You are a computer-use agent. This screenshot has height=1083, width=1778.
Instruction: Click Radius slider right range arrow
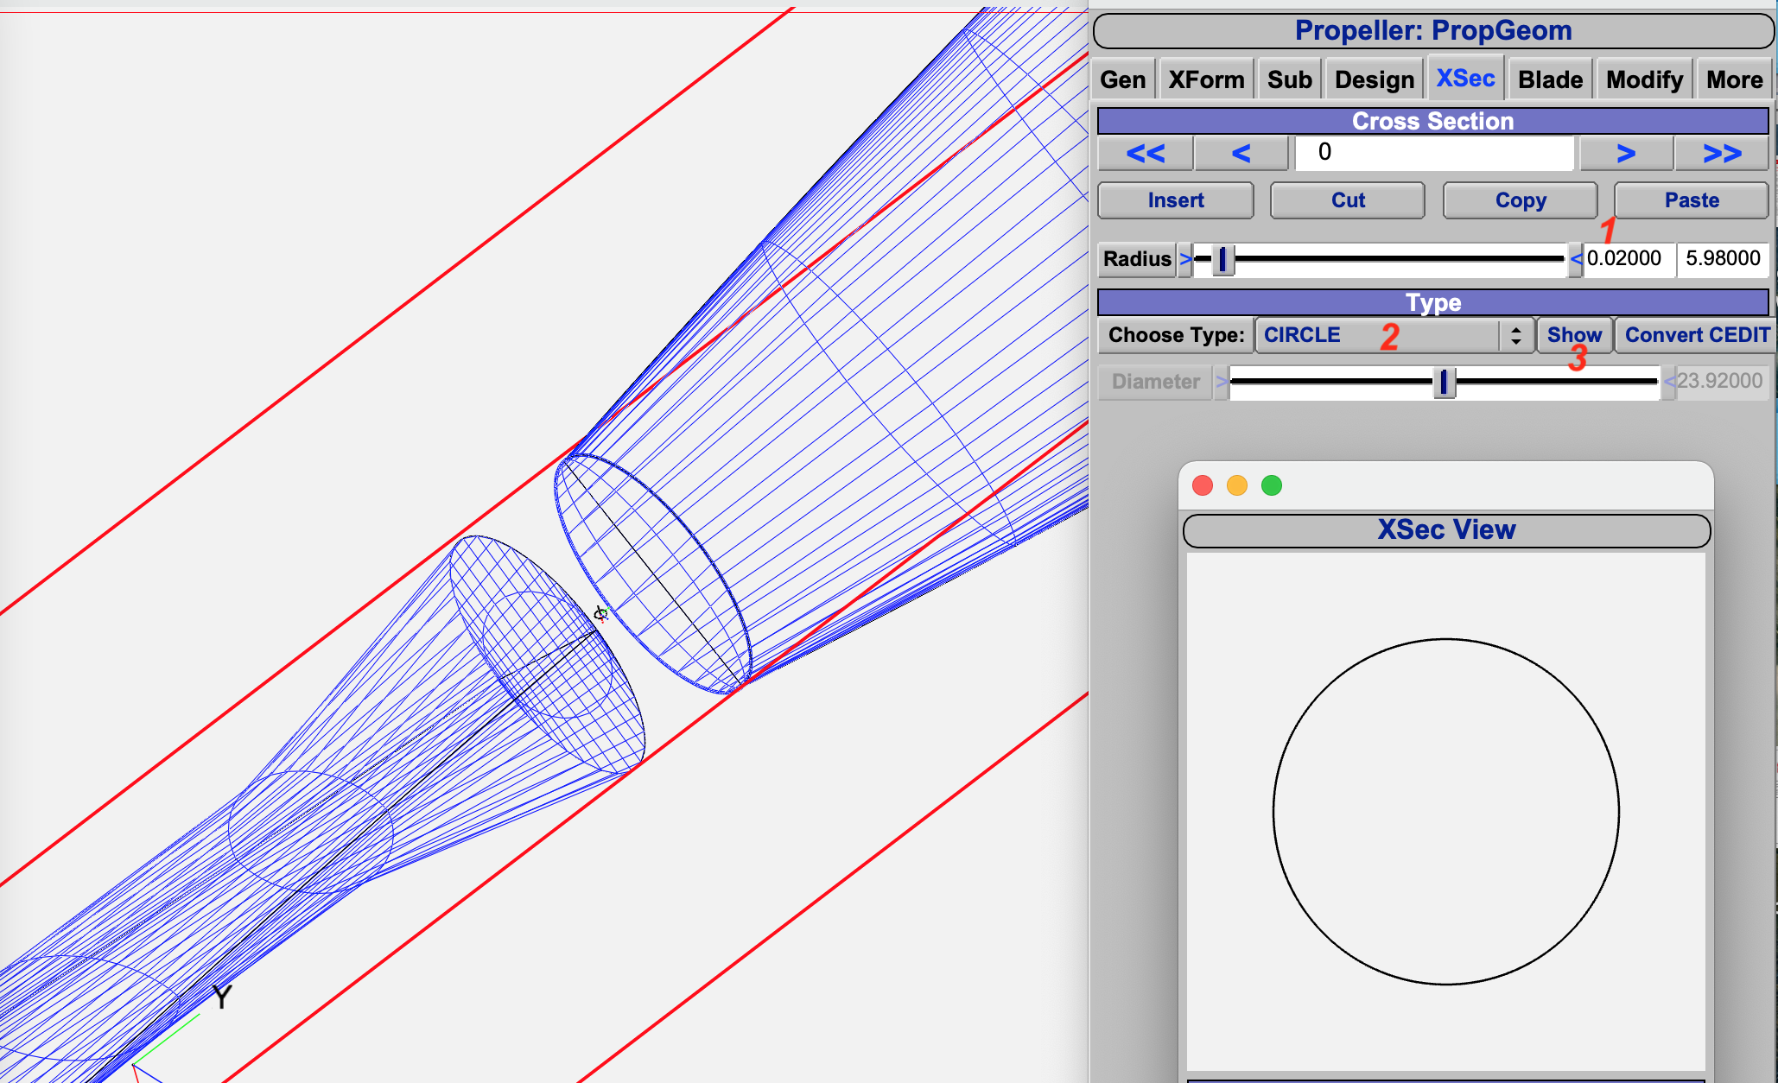pyautogui.click(x=1575, y=259)
